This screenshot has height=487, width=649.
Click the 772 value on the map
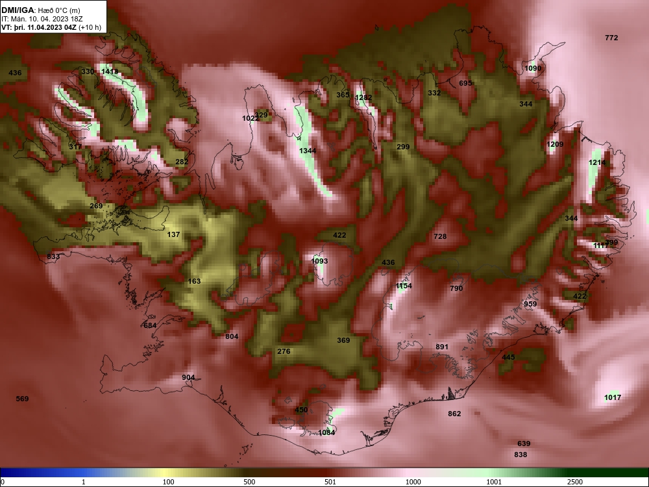tap(611, 38)
